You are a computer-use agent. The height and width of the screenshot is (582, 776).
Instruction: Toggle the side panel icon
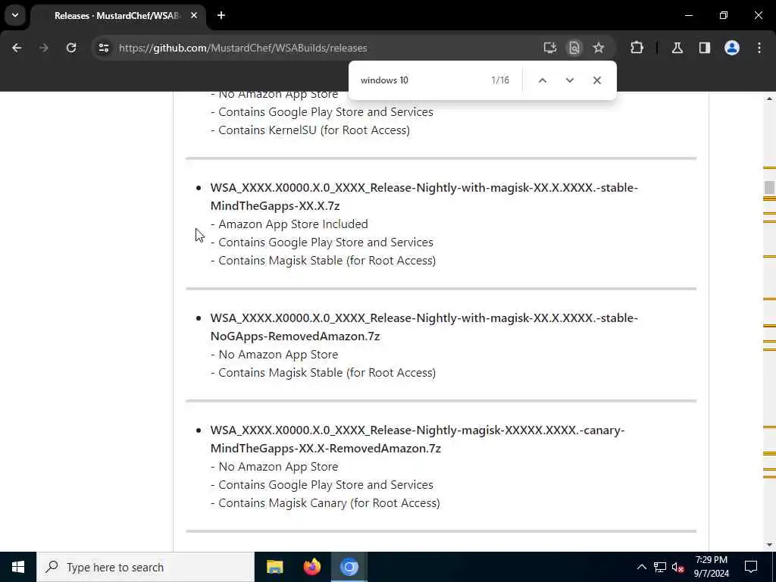(x=705, y=48)
